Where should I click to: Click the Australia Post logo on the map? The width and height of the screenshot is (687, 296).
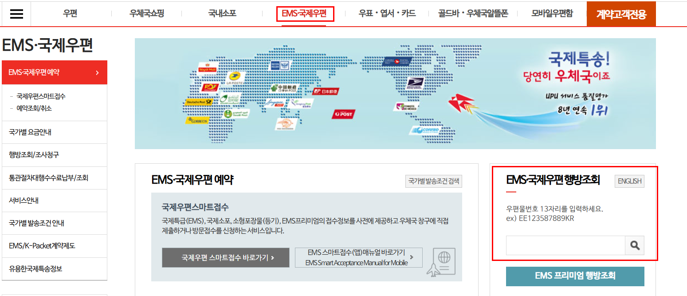pos(343,114)
